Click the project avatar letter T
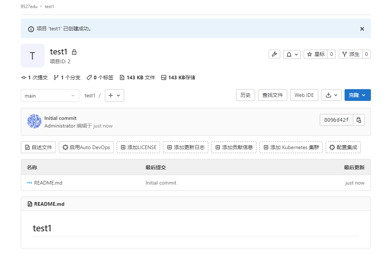This screenshot has width=391, height=254. [33, 56]
